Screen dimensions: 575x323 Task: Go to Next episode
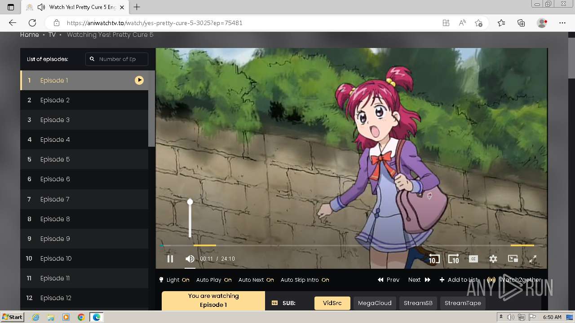[x=419, y=280]
